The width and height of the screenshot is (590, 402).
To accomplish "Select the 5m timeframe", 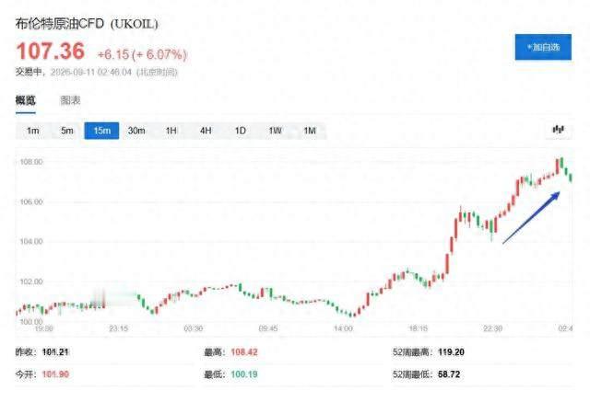I will (67, 131).
